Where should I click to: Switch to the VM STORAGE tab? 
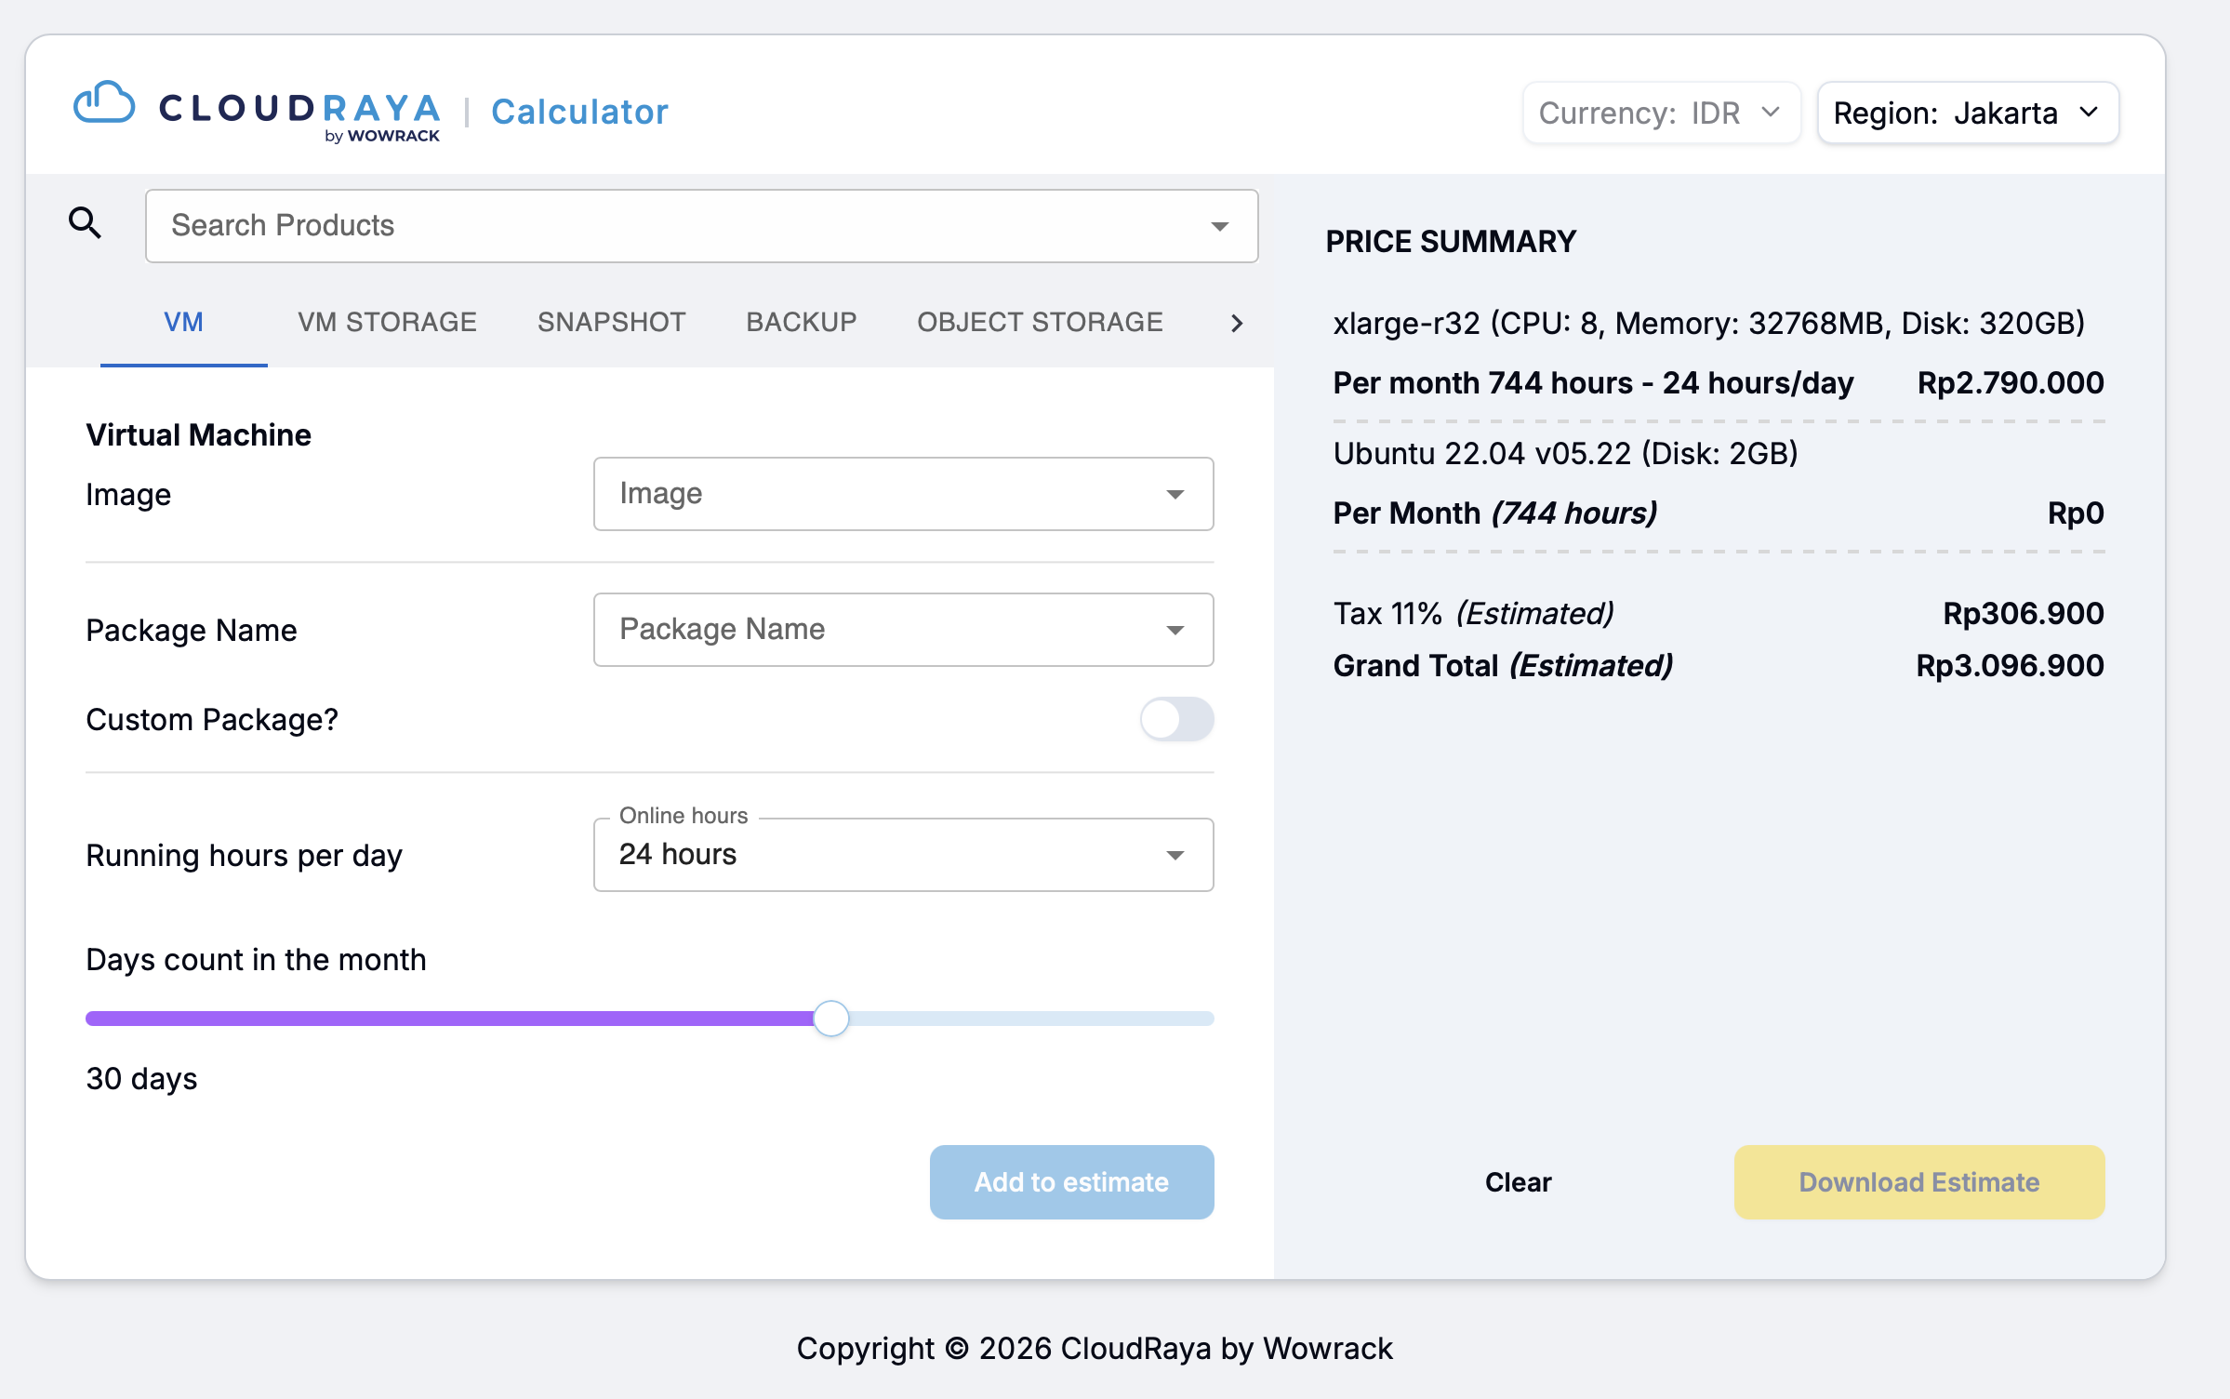click(x=387, y=322)
